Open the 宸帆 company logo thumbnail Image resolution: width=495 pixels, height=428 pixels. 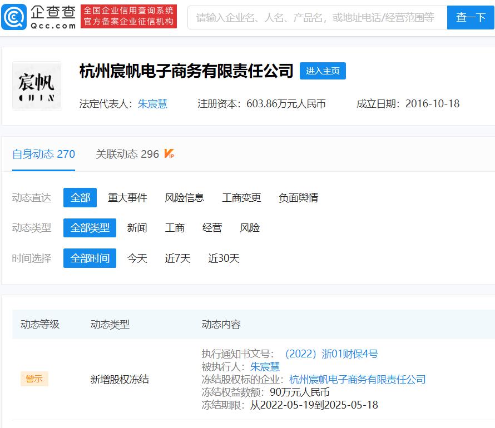pyautogui.click(x=37, y=86)
